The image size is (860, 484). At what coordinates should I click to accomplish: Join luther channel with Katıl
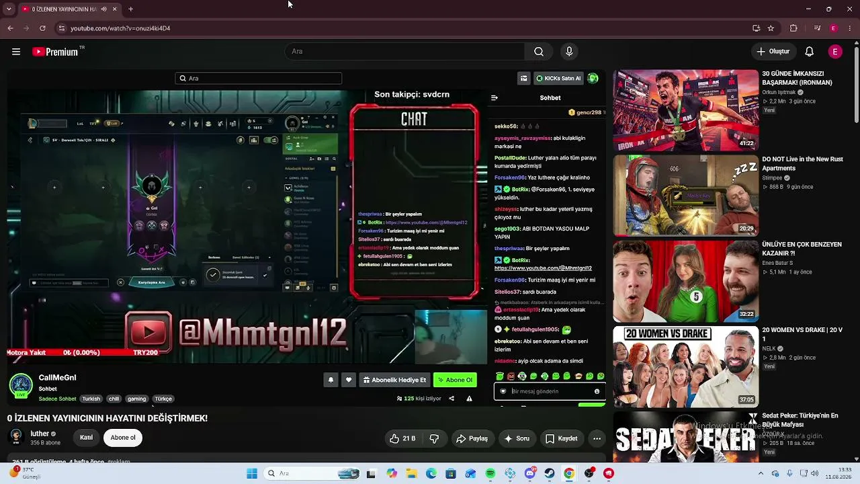pos(87,438)
